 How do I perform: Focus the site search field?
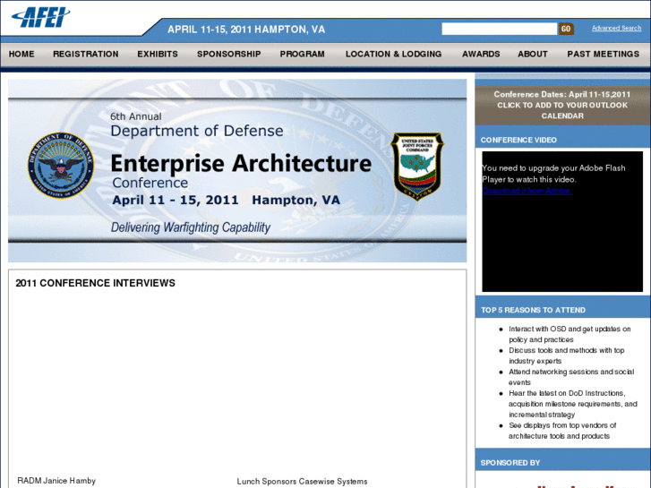pyautogui.click(x=500, y=29)
